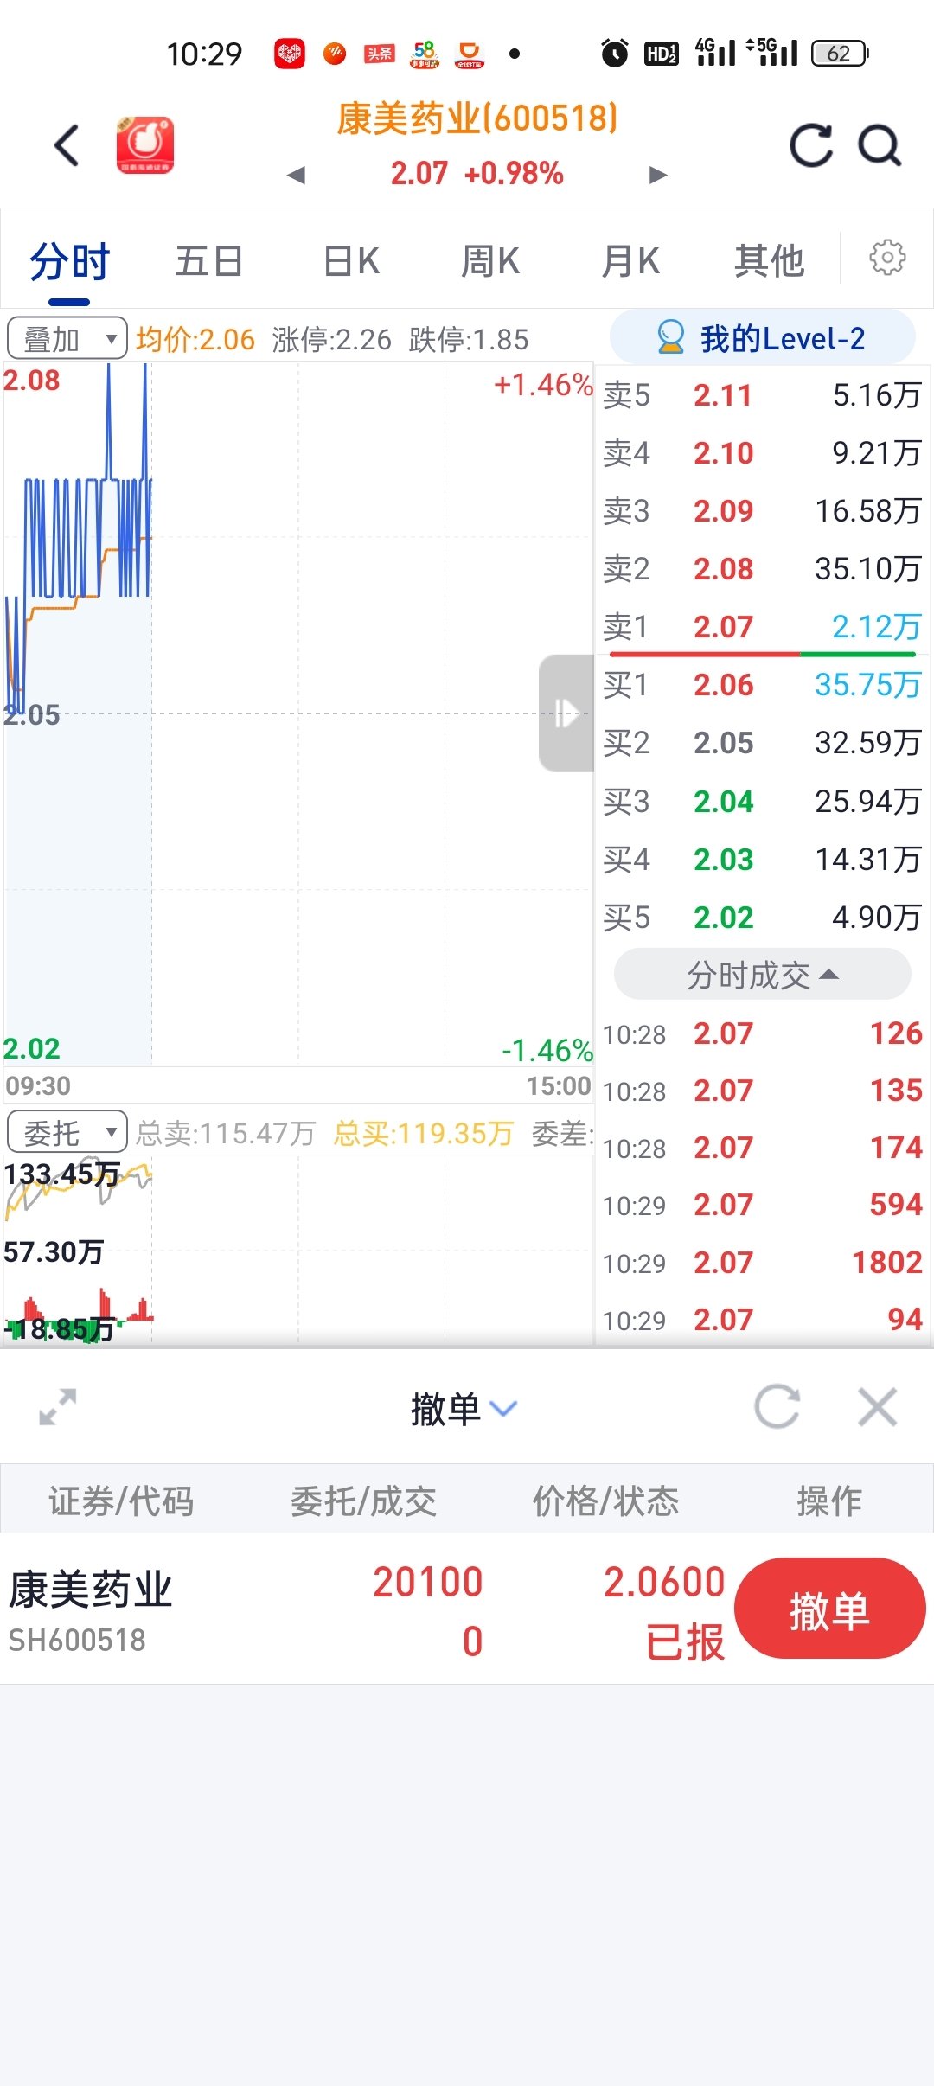Tap the 总买:119.35万 label
This screenshot has height=2086, width=934.
423,1133
